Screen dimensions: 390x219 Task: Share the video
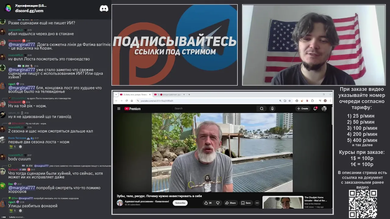[230, 203]
